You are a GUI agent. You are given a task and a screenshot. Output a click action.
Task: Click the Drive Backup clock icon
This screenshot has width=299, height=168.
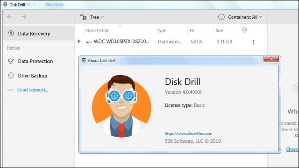click(11, 76)
